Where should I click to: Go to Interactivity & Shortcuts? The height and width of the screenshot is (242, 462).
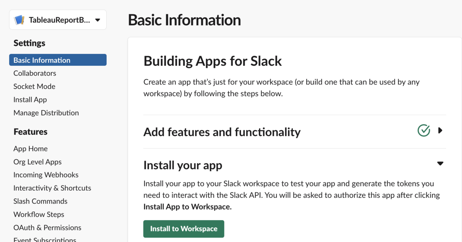tap(52, 188)
